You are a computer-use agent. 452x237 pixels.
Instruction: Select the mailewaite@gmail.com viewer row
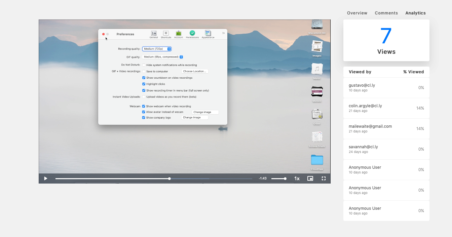pos(386,129)
